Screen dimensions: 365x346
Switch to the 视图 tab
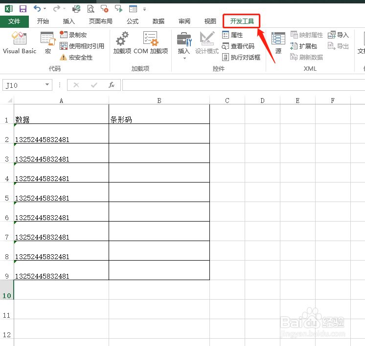210,21
